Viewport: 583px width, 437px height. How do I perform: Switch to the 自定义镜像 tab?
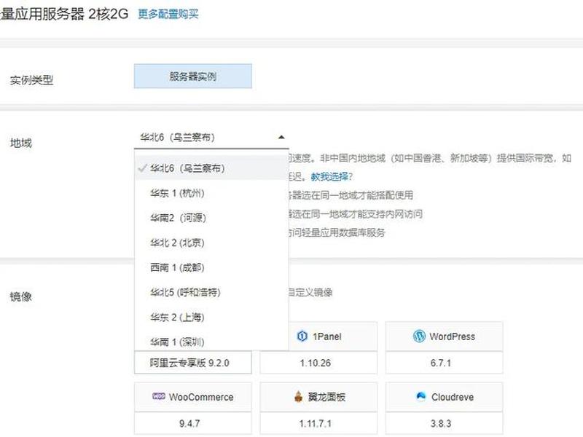tap(310, 293)
